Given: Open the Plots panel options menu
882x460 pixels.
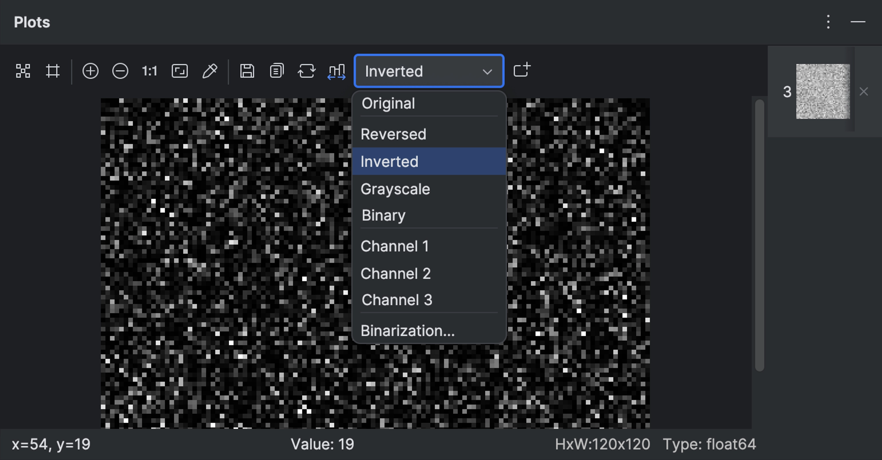Looking at the screenshot, I should pyautogui.click(x=828, y=22).
